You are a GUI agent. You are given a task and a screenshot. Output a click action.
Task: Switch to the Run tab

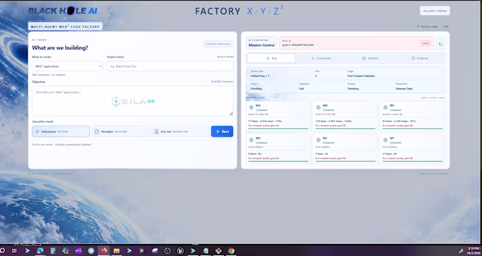[x=272, y=58]
